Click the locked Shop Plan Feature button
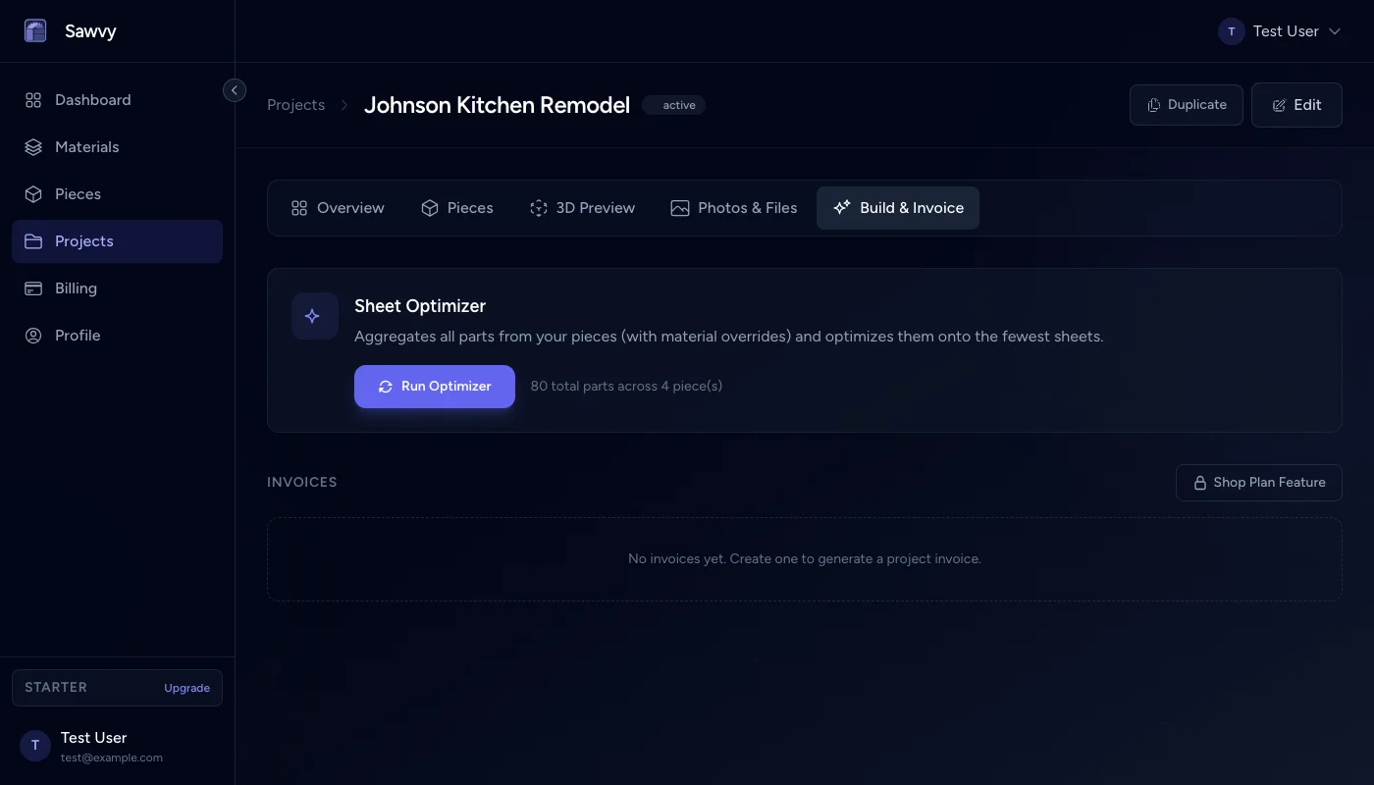The image size is (1374, 785). [1258, 483]
